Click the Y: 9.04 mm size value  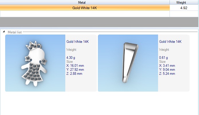[167, 69]
